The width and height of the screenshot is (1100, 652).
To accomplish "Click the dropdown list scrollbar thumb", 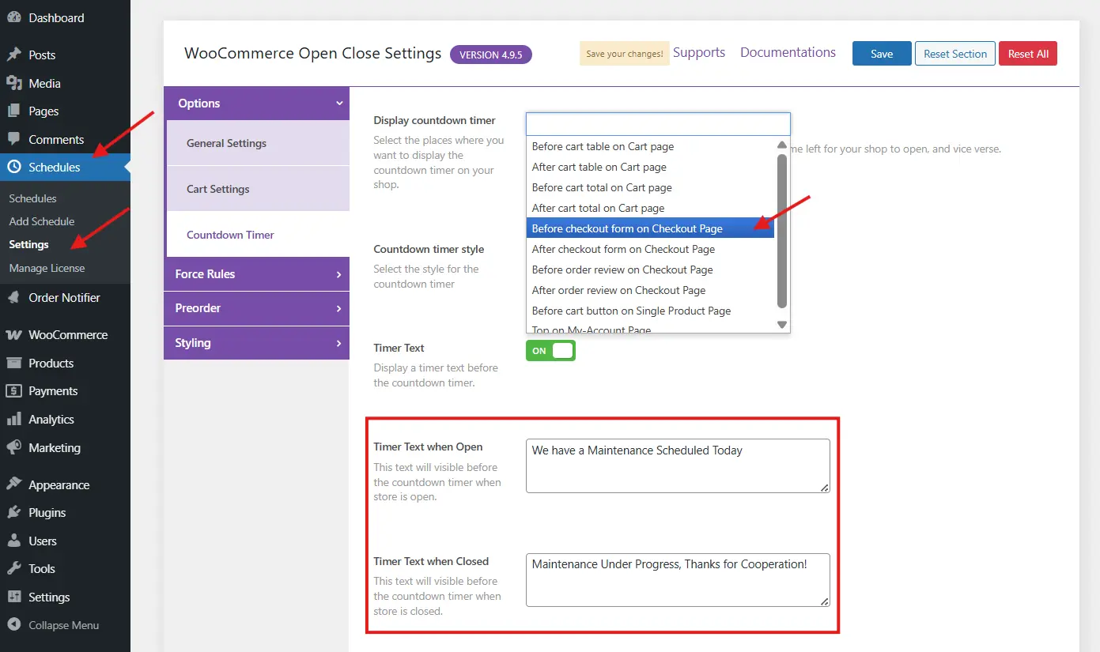I will coord(782,231).
